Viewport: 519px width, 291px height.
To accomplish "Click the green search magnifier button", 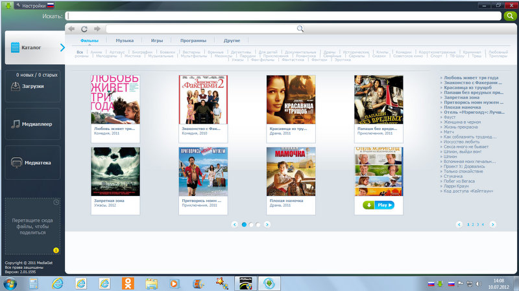I will 510,16.
